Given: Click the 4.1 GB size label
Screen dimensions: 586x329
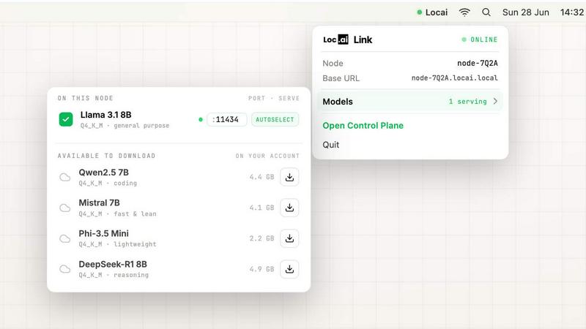Looking at the screenshot, I should [x=262, y=208].
